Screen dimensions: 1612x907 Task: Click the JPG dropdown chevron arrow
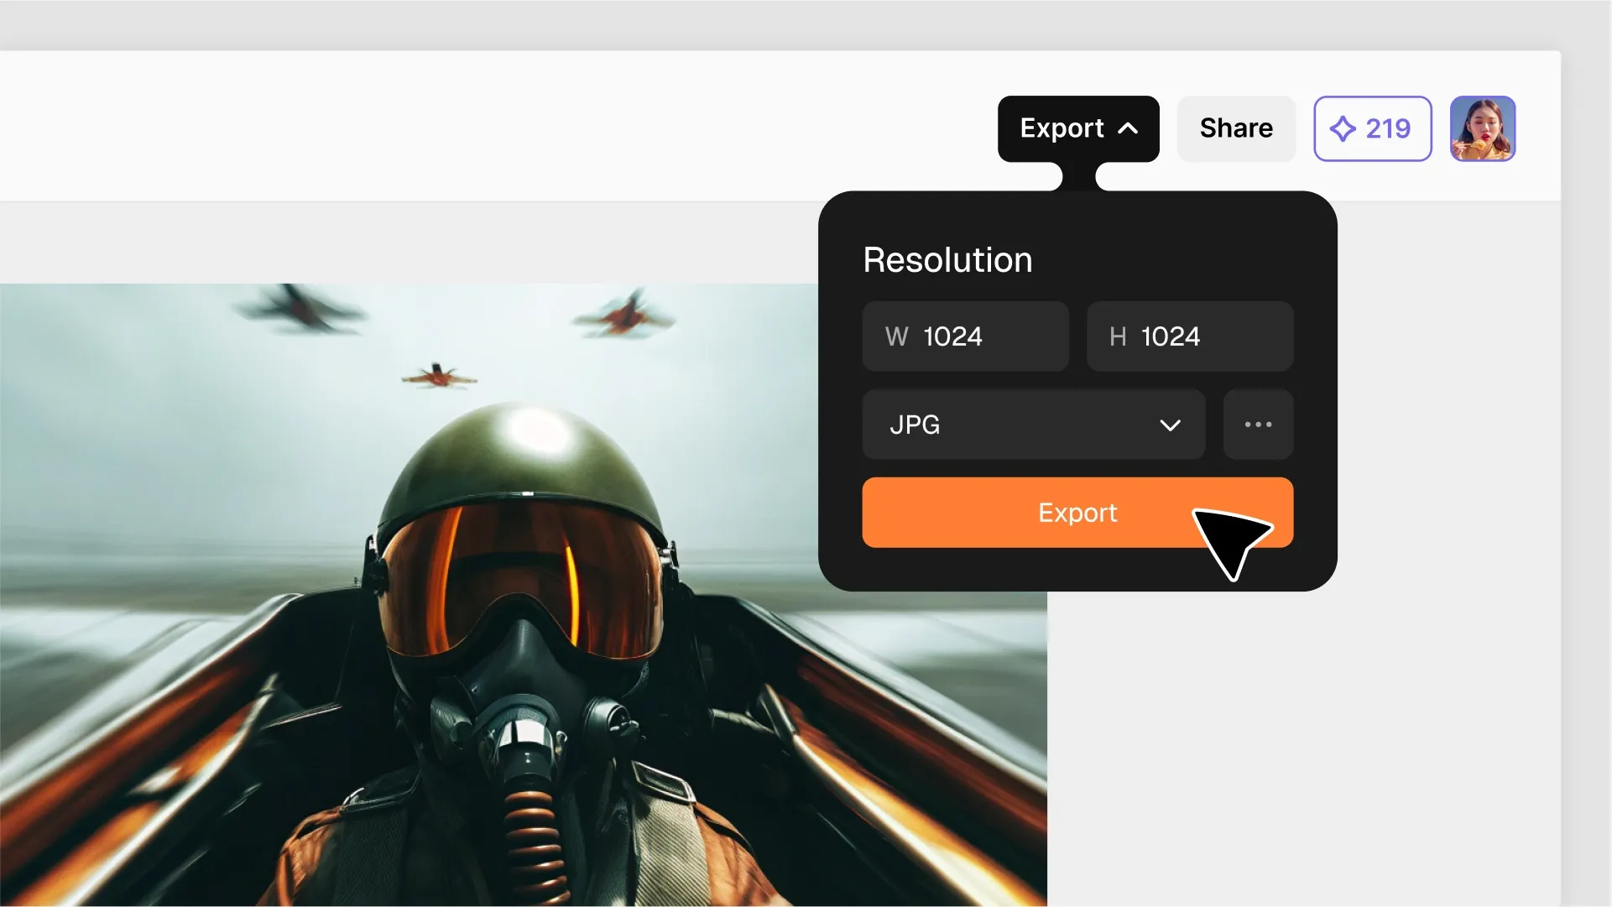(x=1170, y=425)
